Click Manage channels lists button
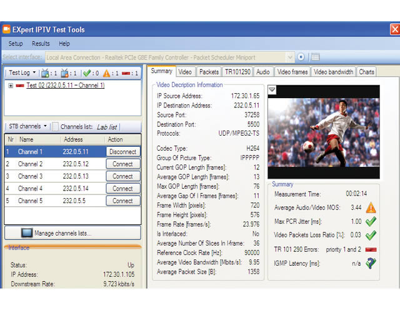 pyautogui.click(x=72, y=233)
